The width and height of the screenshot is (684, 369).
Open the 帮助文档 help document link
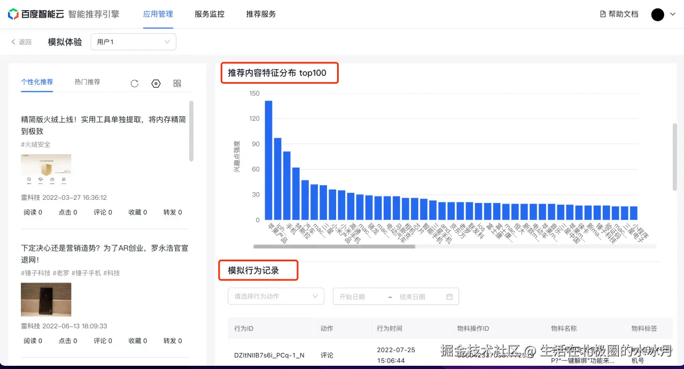(619, 14)
